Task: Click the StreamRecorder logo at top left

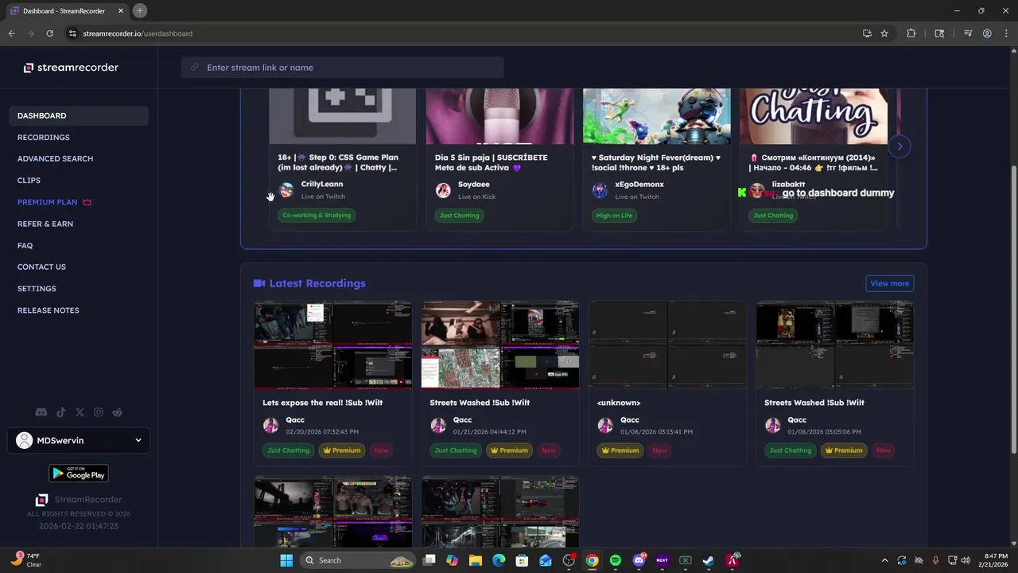Action: 71,68
